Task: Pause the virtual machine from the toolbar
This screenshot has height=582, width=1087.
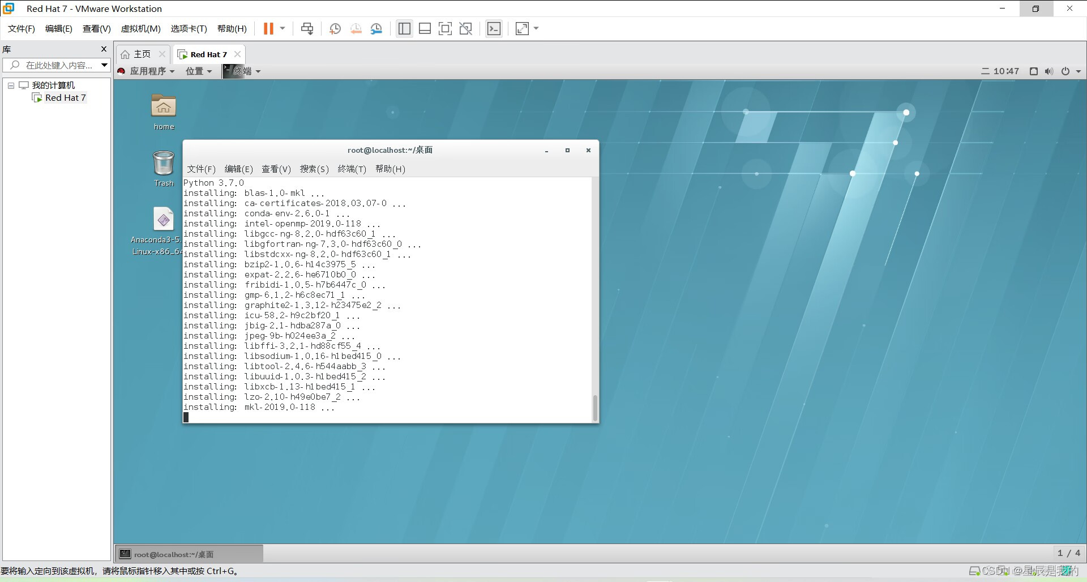Action: click(268, 29)
